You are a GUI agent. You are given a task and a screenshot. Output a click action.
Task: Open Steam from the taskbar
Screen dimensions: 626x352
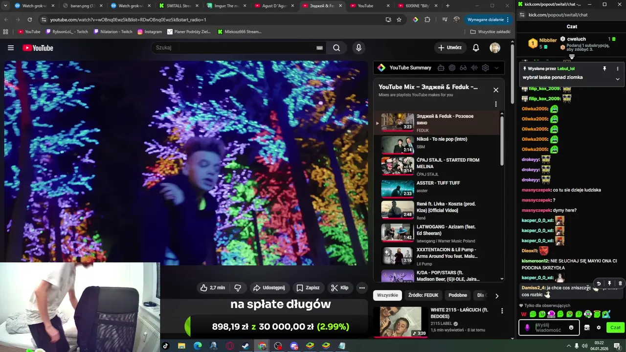(246, 346)
